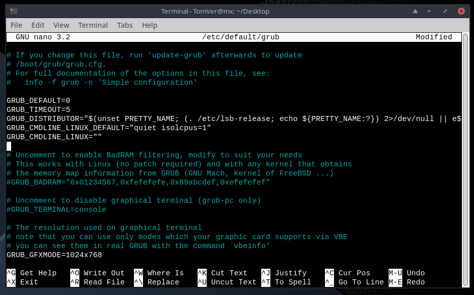Maximize the terminal window
The image size is (474, 295).
point(445,12)
